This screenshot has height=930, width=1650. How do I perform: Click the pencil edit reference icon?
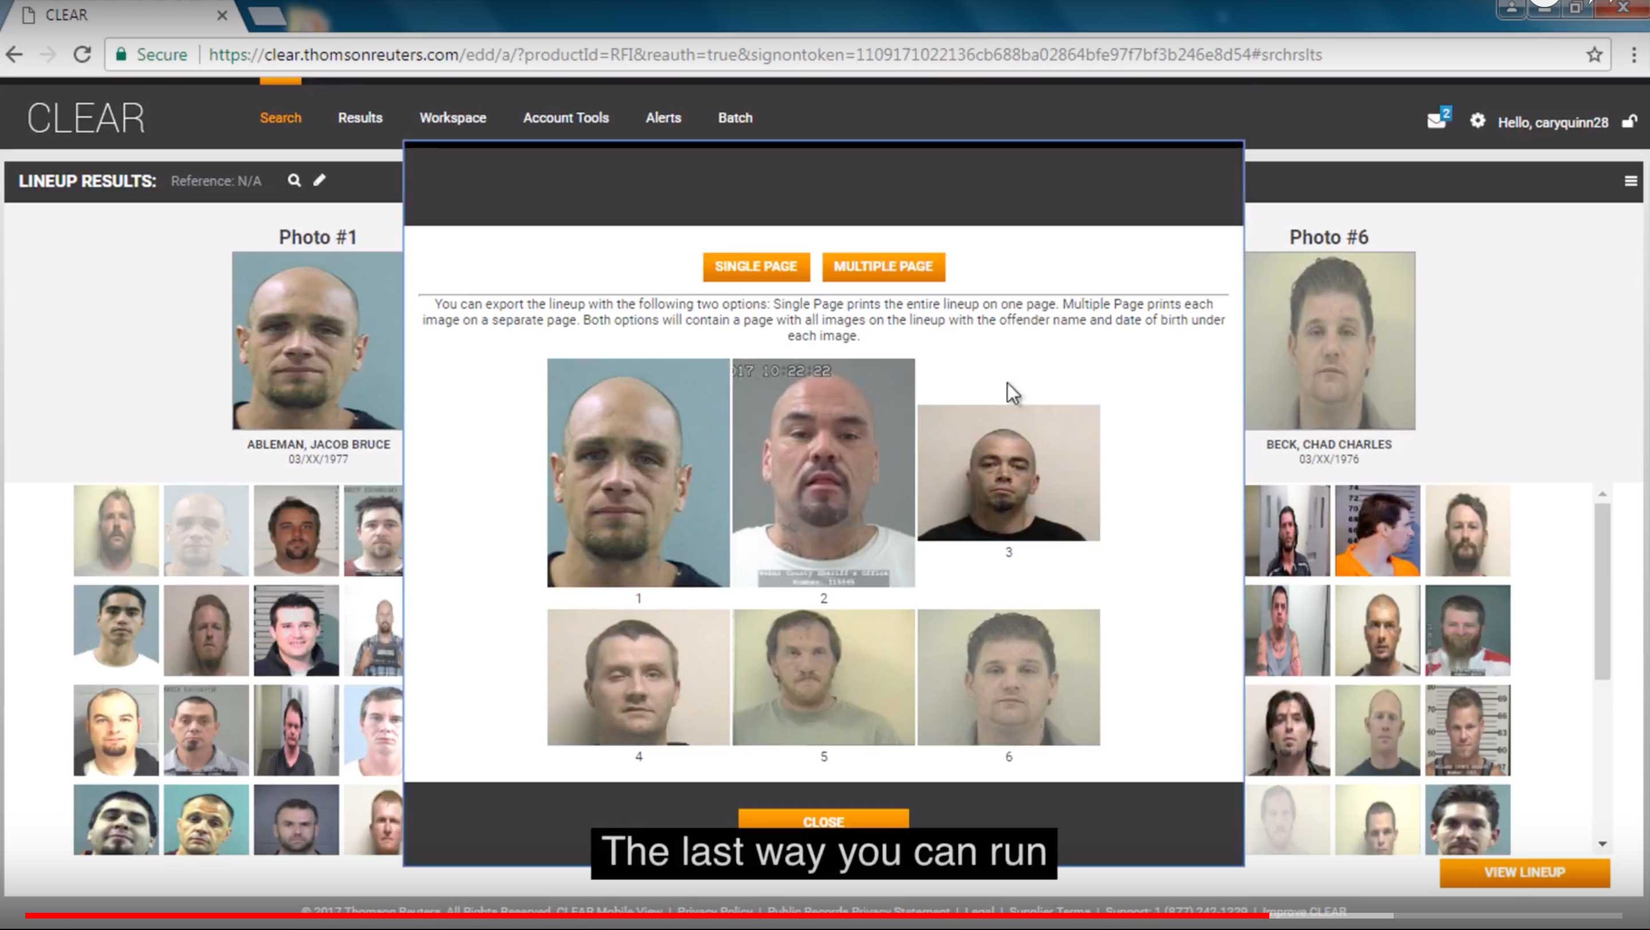pyautogui.click(x=319, y=181)
